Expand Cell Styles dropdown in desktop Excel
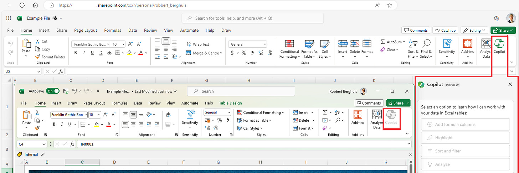519x173 pixels. 262,129
